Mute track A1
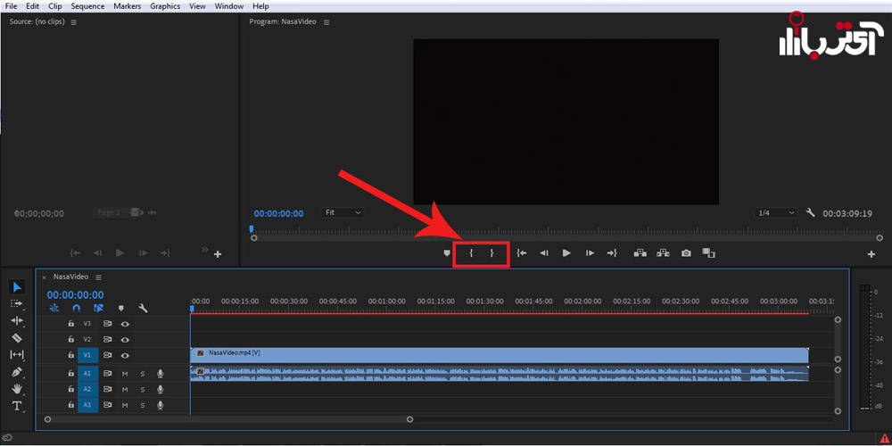The image size is (892, 446). coord(125,374)
